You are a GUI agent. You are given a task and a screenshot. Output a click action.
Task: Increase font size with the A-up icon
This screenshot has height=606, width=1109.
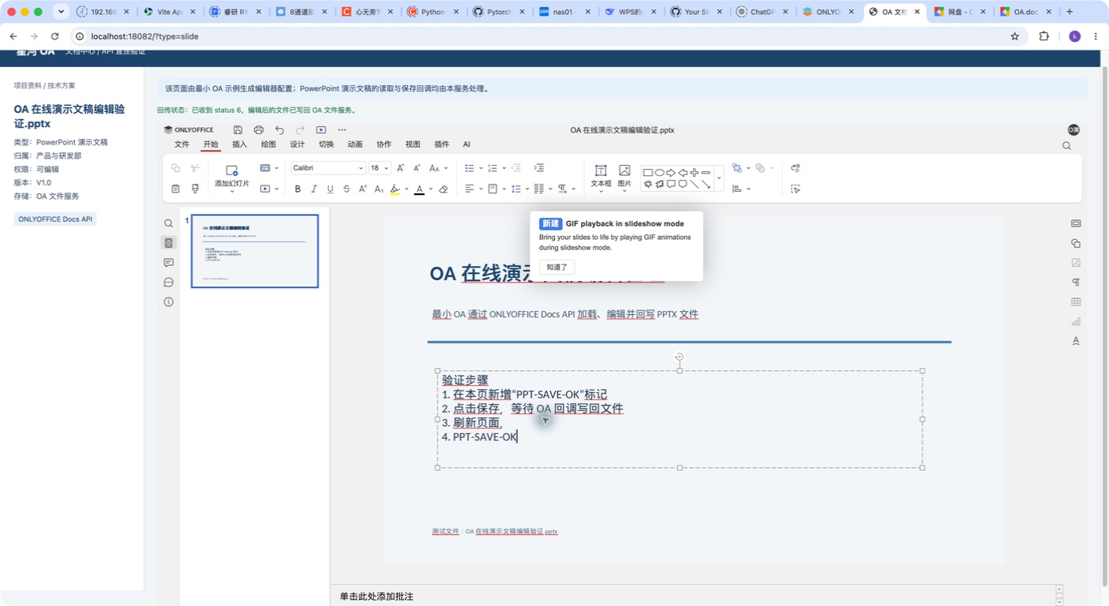click(x=400, y=168)
